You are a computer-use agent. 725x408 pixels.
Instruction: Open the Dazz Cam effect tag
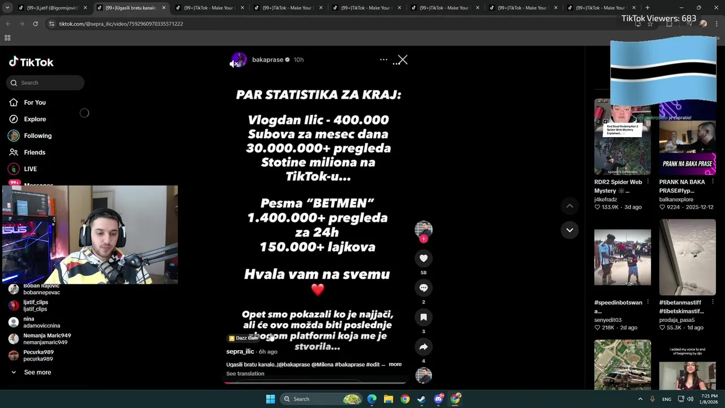pyautogui.click(x=244, y=338)
